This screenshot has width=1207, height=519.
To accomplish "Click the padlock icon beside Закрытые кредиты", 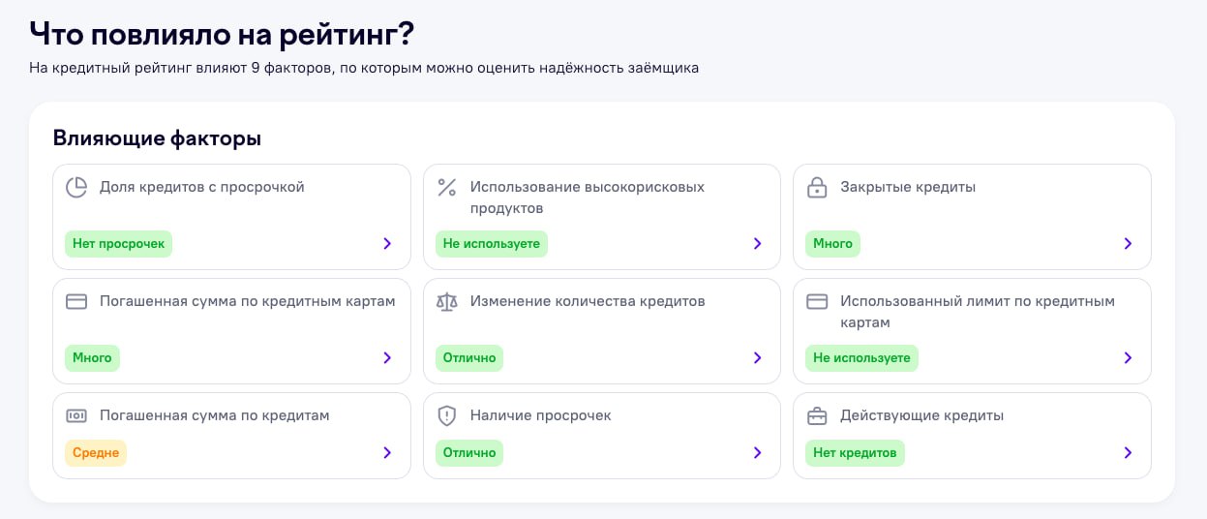I will click(817, 188).
